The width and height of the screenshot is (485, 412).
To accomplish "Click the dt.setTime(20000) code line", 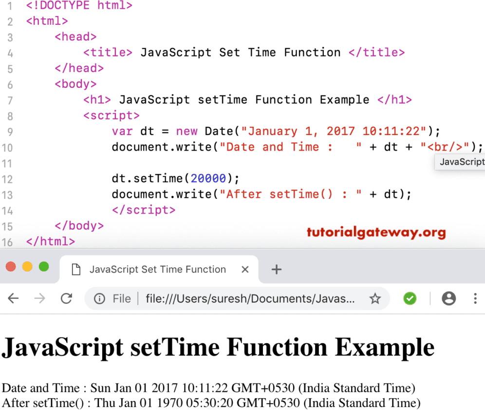I will click(173, 178).
